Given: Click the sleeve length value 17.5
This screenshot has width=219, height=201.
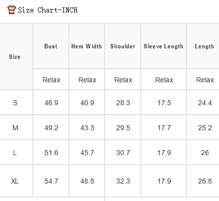Looking at the screenshot, I should click(164, 103).
